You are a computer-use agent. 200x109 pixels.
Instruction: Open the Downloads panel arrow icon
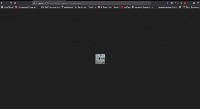(167, 3)
